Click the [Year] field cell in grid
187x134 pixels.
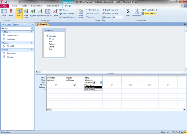[93, 78]
